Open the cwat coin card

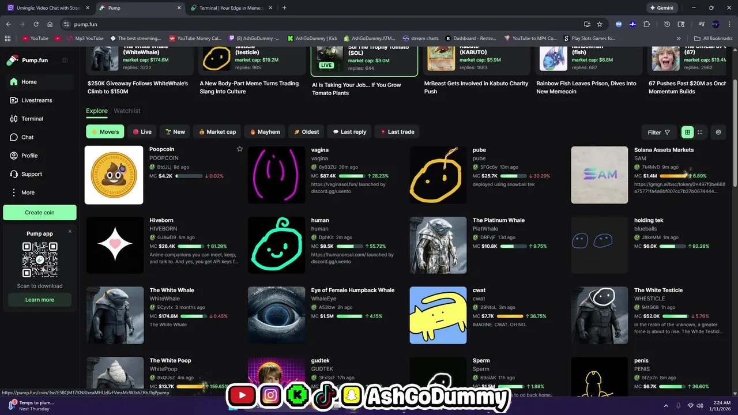click(x=487, y=315)
